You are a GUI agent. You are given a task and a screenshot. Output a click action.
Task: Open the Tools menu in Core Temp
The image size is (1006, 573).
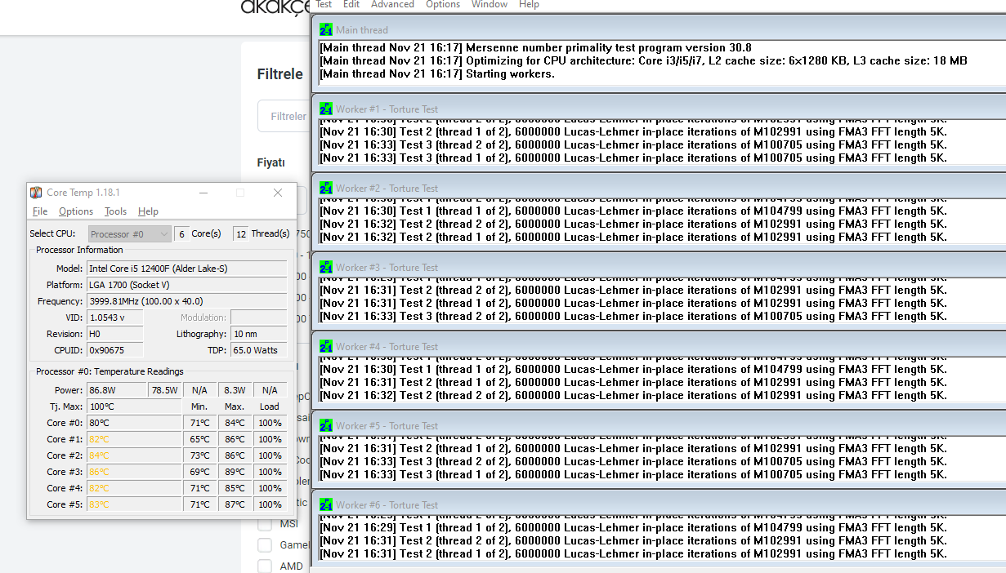[115, 211]
